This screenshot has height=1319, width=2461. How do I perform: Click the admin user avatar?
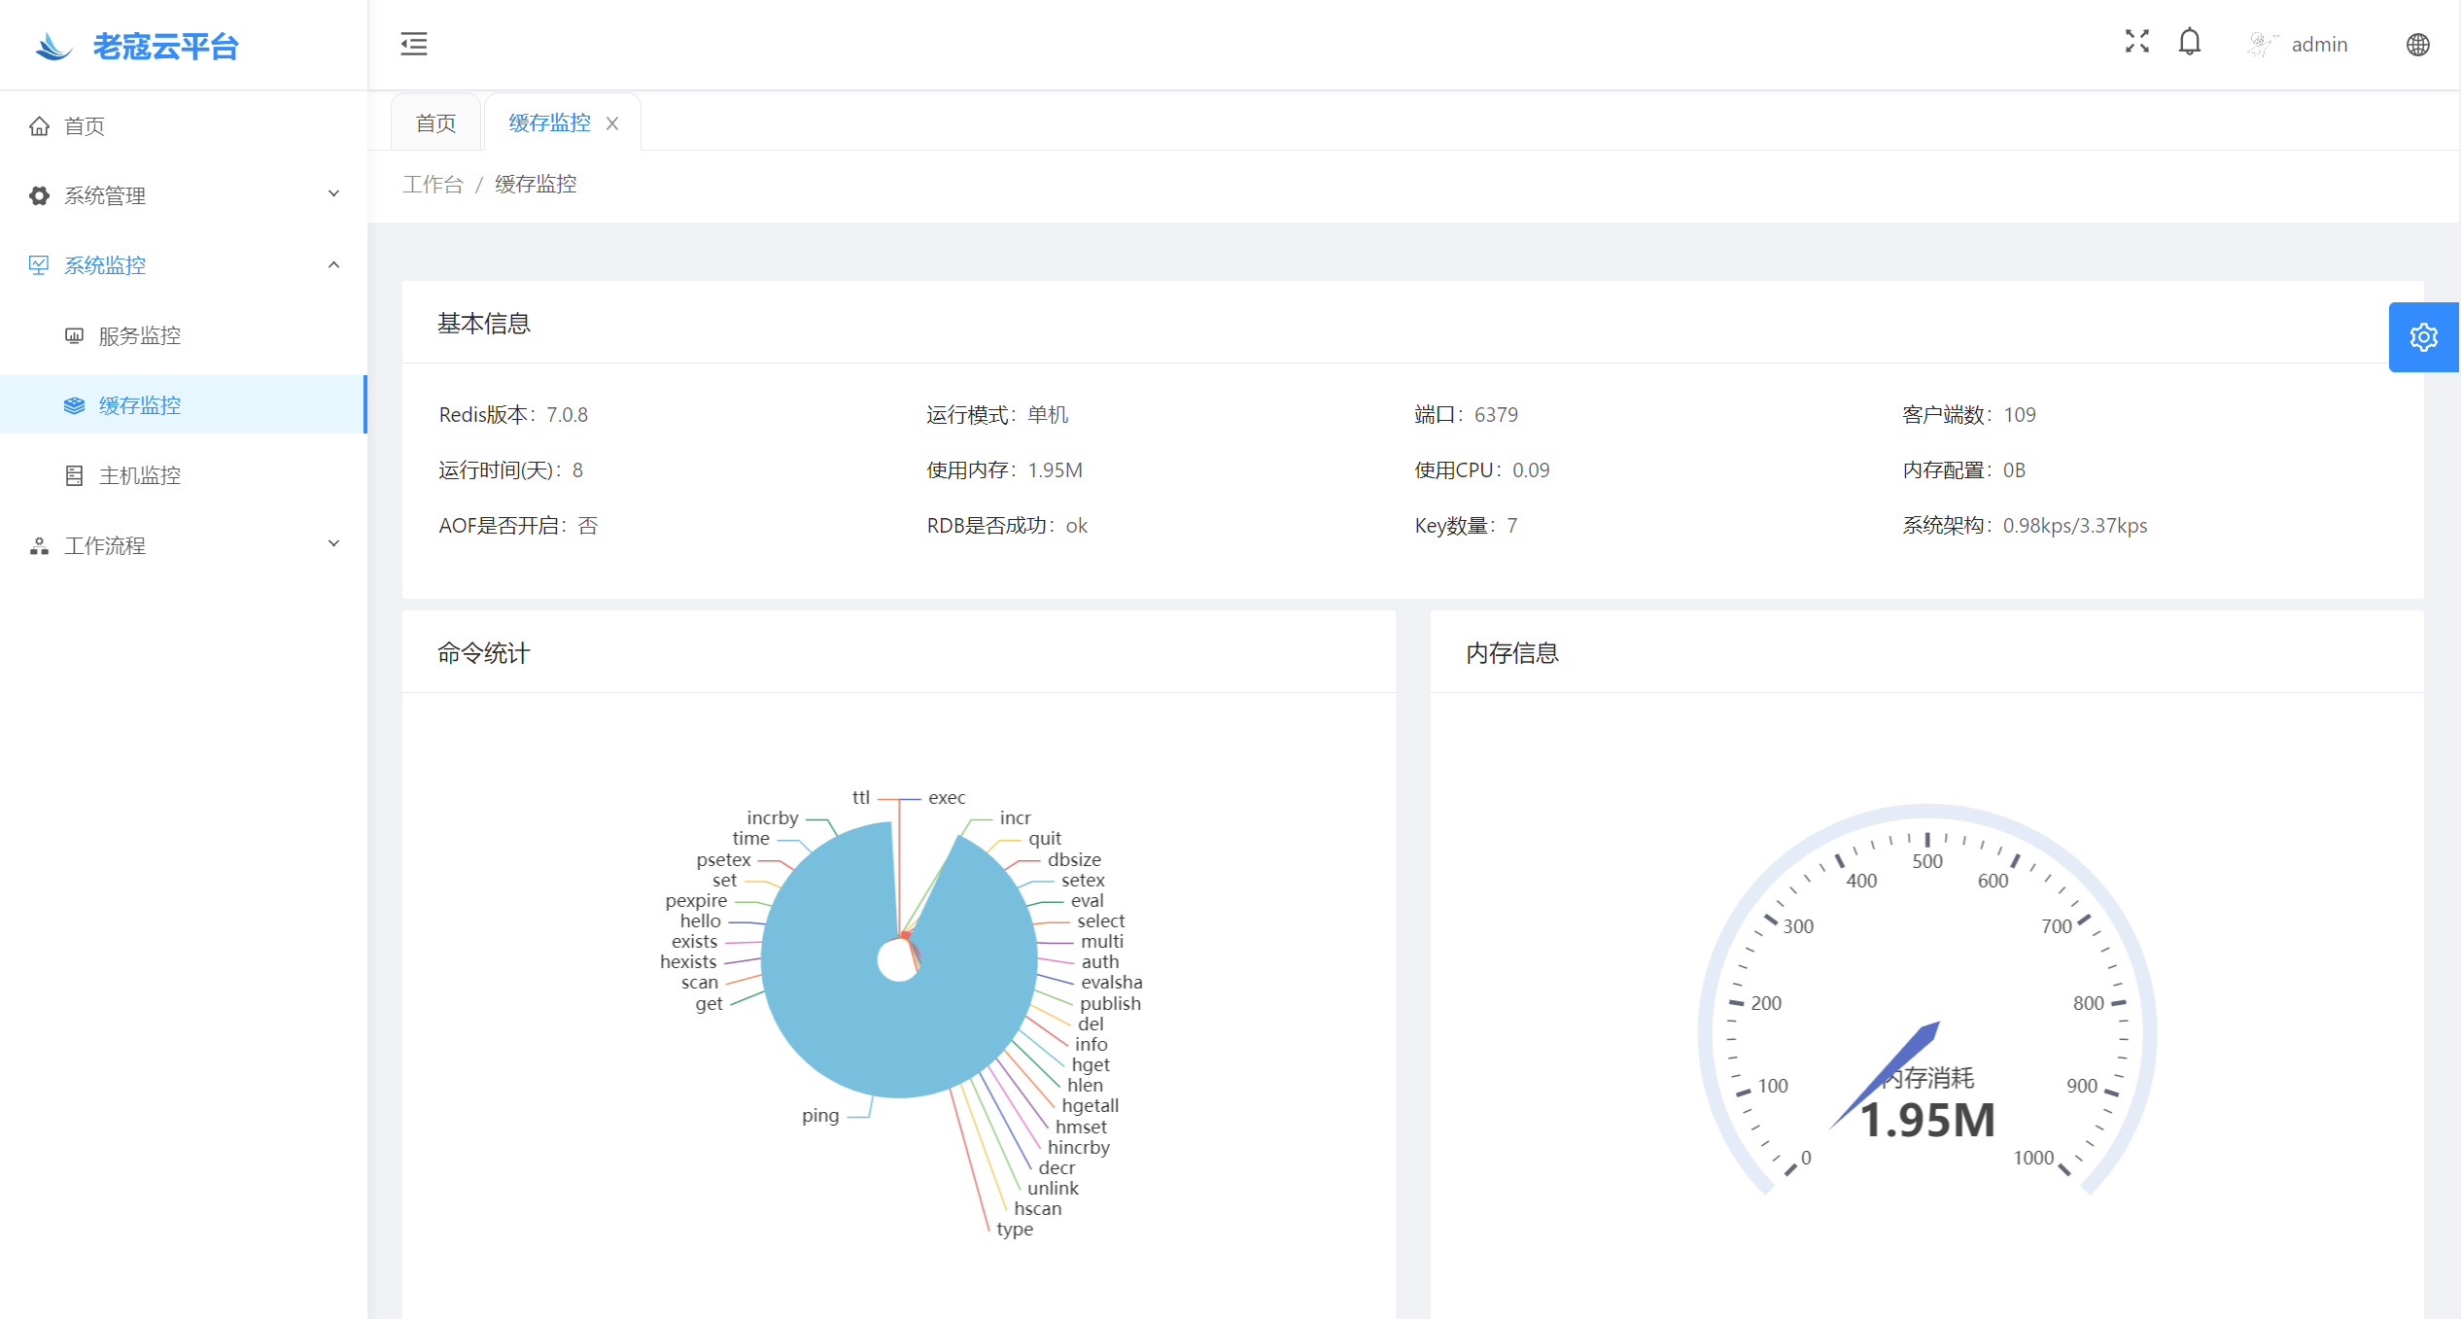(x=2262, y=44)
